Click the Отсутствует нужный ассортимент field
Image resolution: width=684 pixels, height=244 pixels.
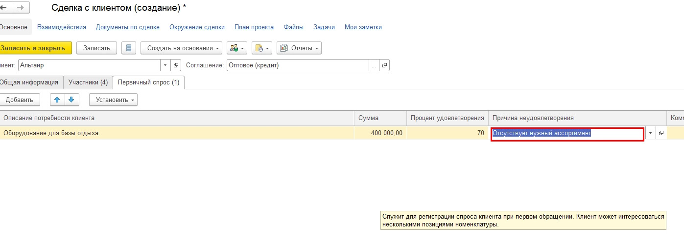[567, 133]
